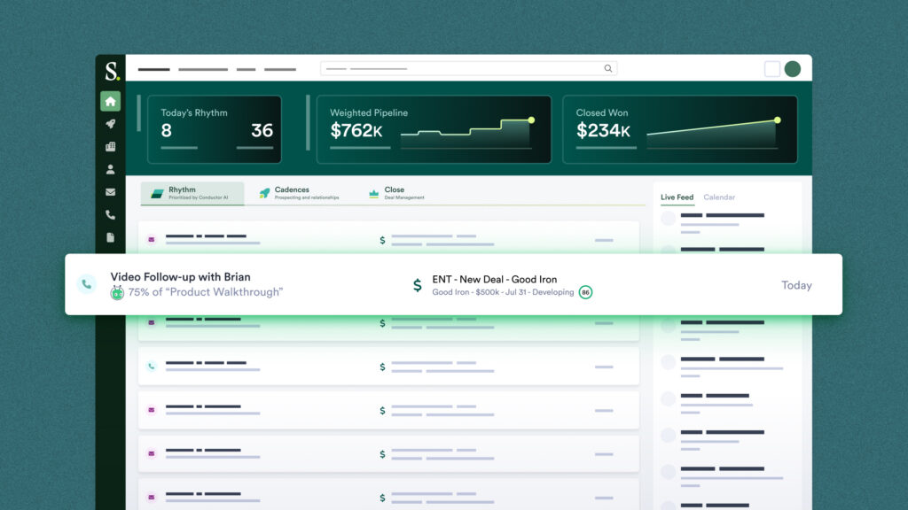Open the Closed Won card

click(680, 129)
